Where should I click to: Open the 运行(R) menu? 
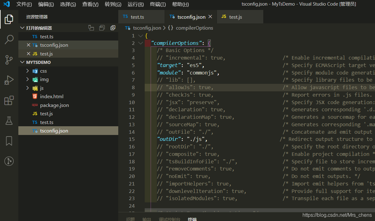pos(135,4)
